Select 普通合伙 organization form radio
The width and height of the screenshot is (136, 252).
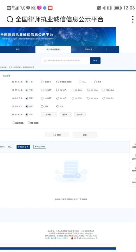pos(42,82)
